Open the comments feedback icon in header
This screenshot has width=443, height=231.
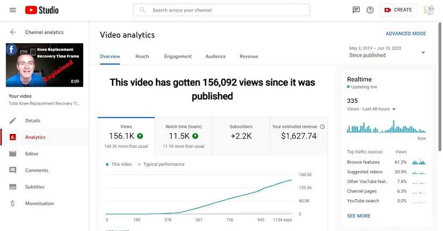(x=356, y=10)
